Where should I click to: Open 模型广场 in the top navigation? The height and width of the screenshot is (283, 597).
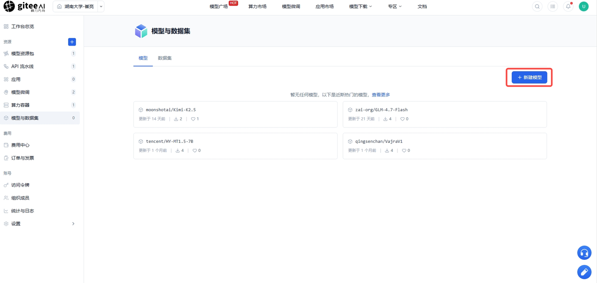coord(219,7)
